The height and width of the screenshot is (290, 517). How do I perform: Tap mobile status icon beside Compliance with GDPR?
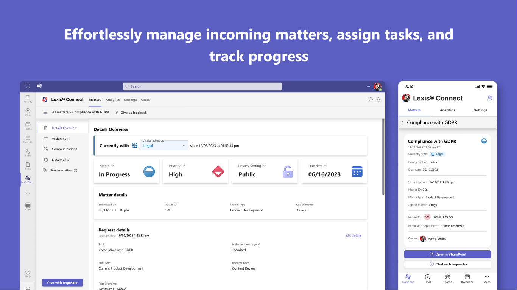click(484, 141)
